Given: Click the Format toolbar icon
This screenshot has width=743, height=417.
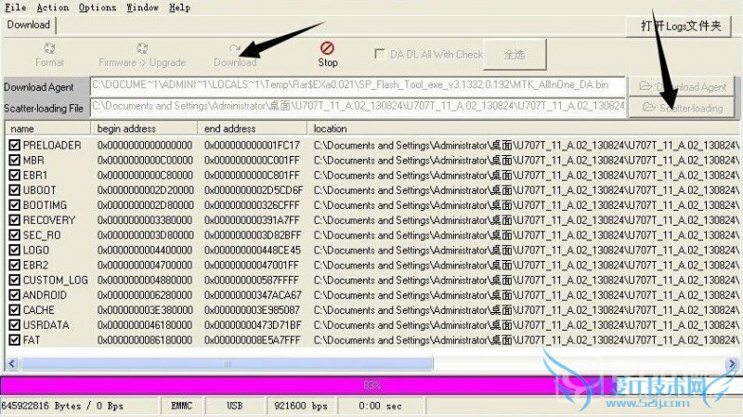Looking at the screenshot, I should [49, 48].
